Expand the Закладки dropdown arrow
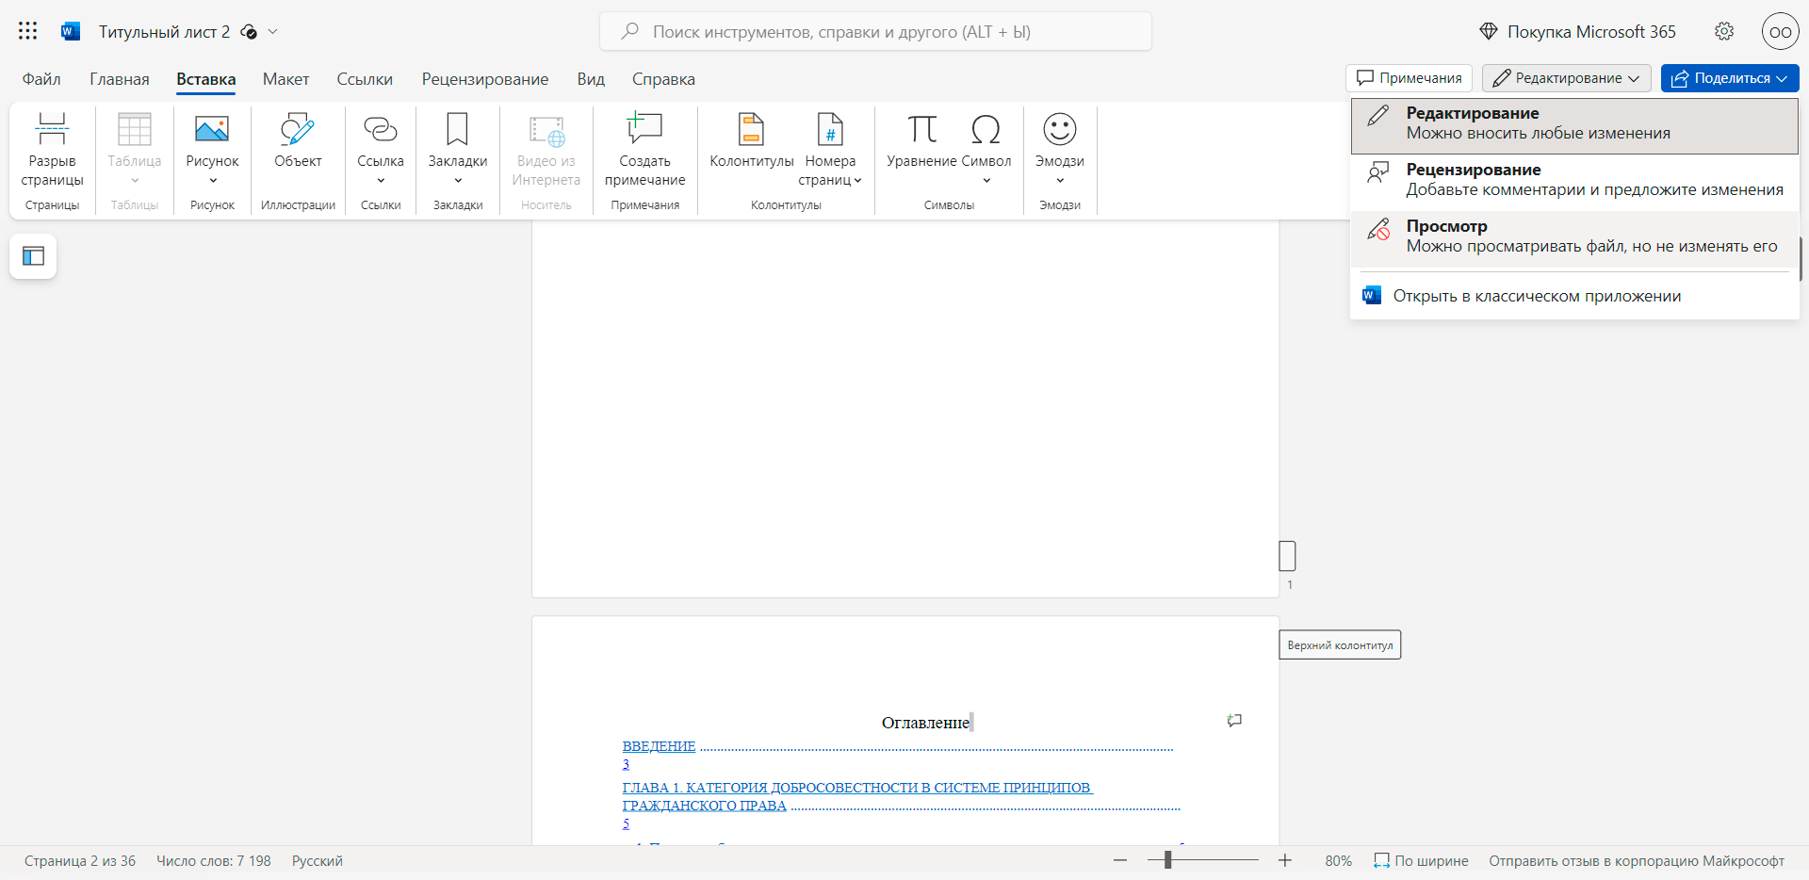 pos(458,181)
